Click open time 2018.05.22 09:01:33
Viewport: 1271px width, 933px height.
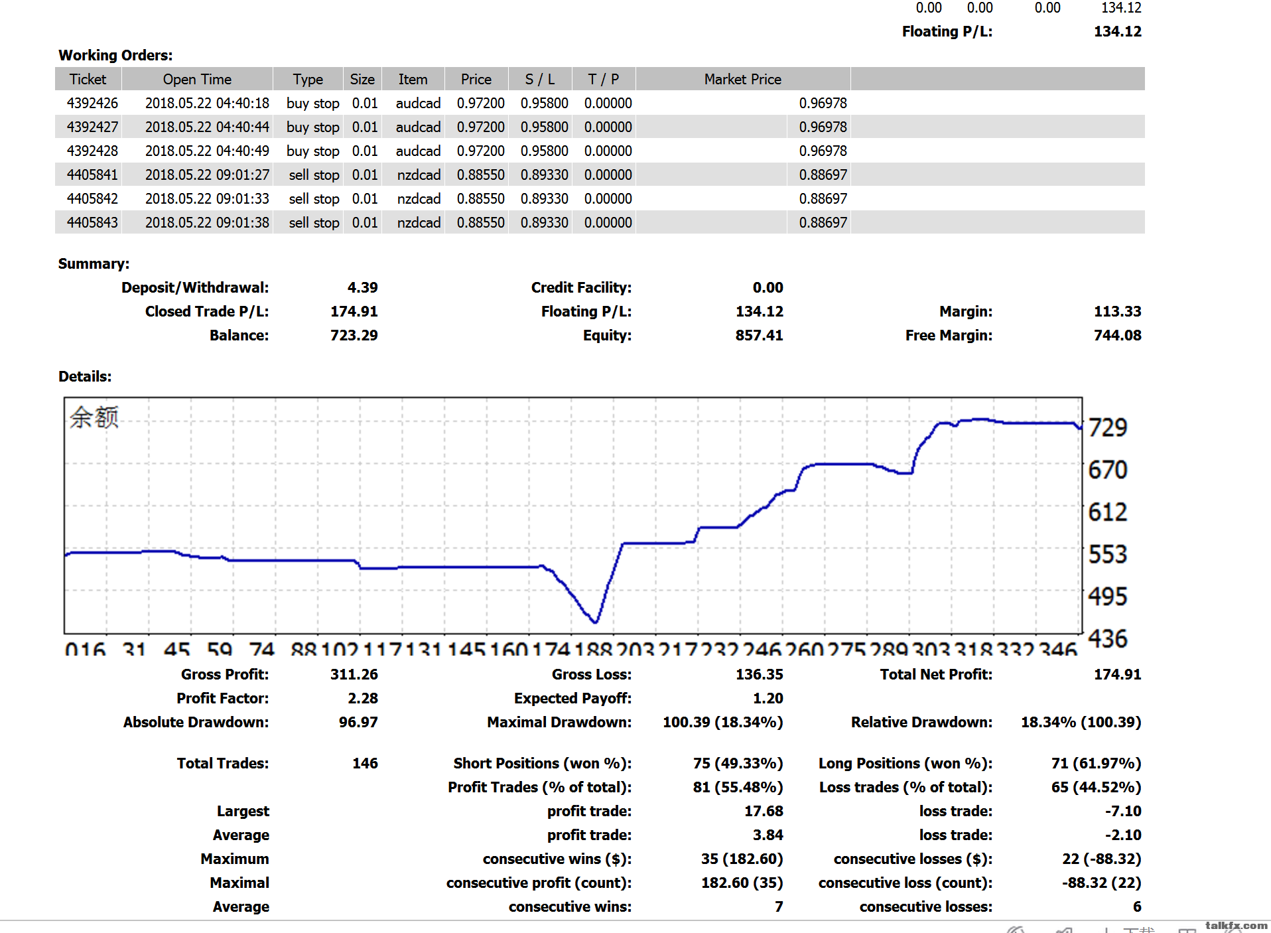(207, 198)
